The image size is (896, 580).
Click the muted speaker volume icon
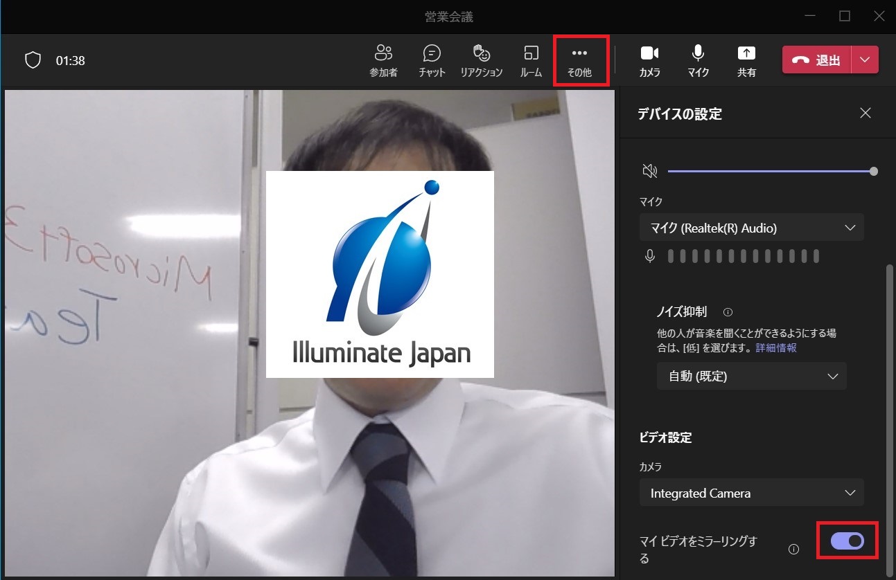649,171
